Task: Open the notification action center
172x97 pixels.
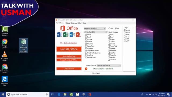Action: tap(169, 95)
